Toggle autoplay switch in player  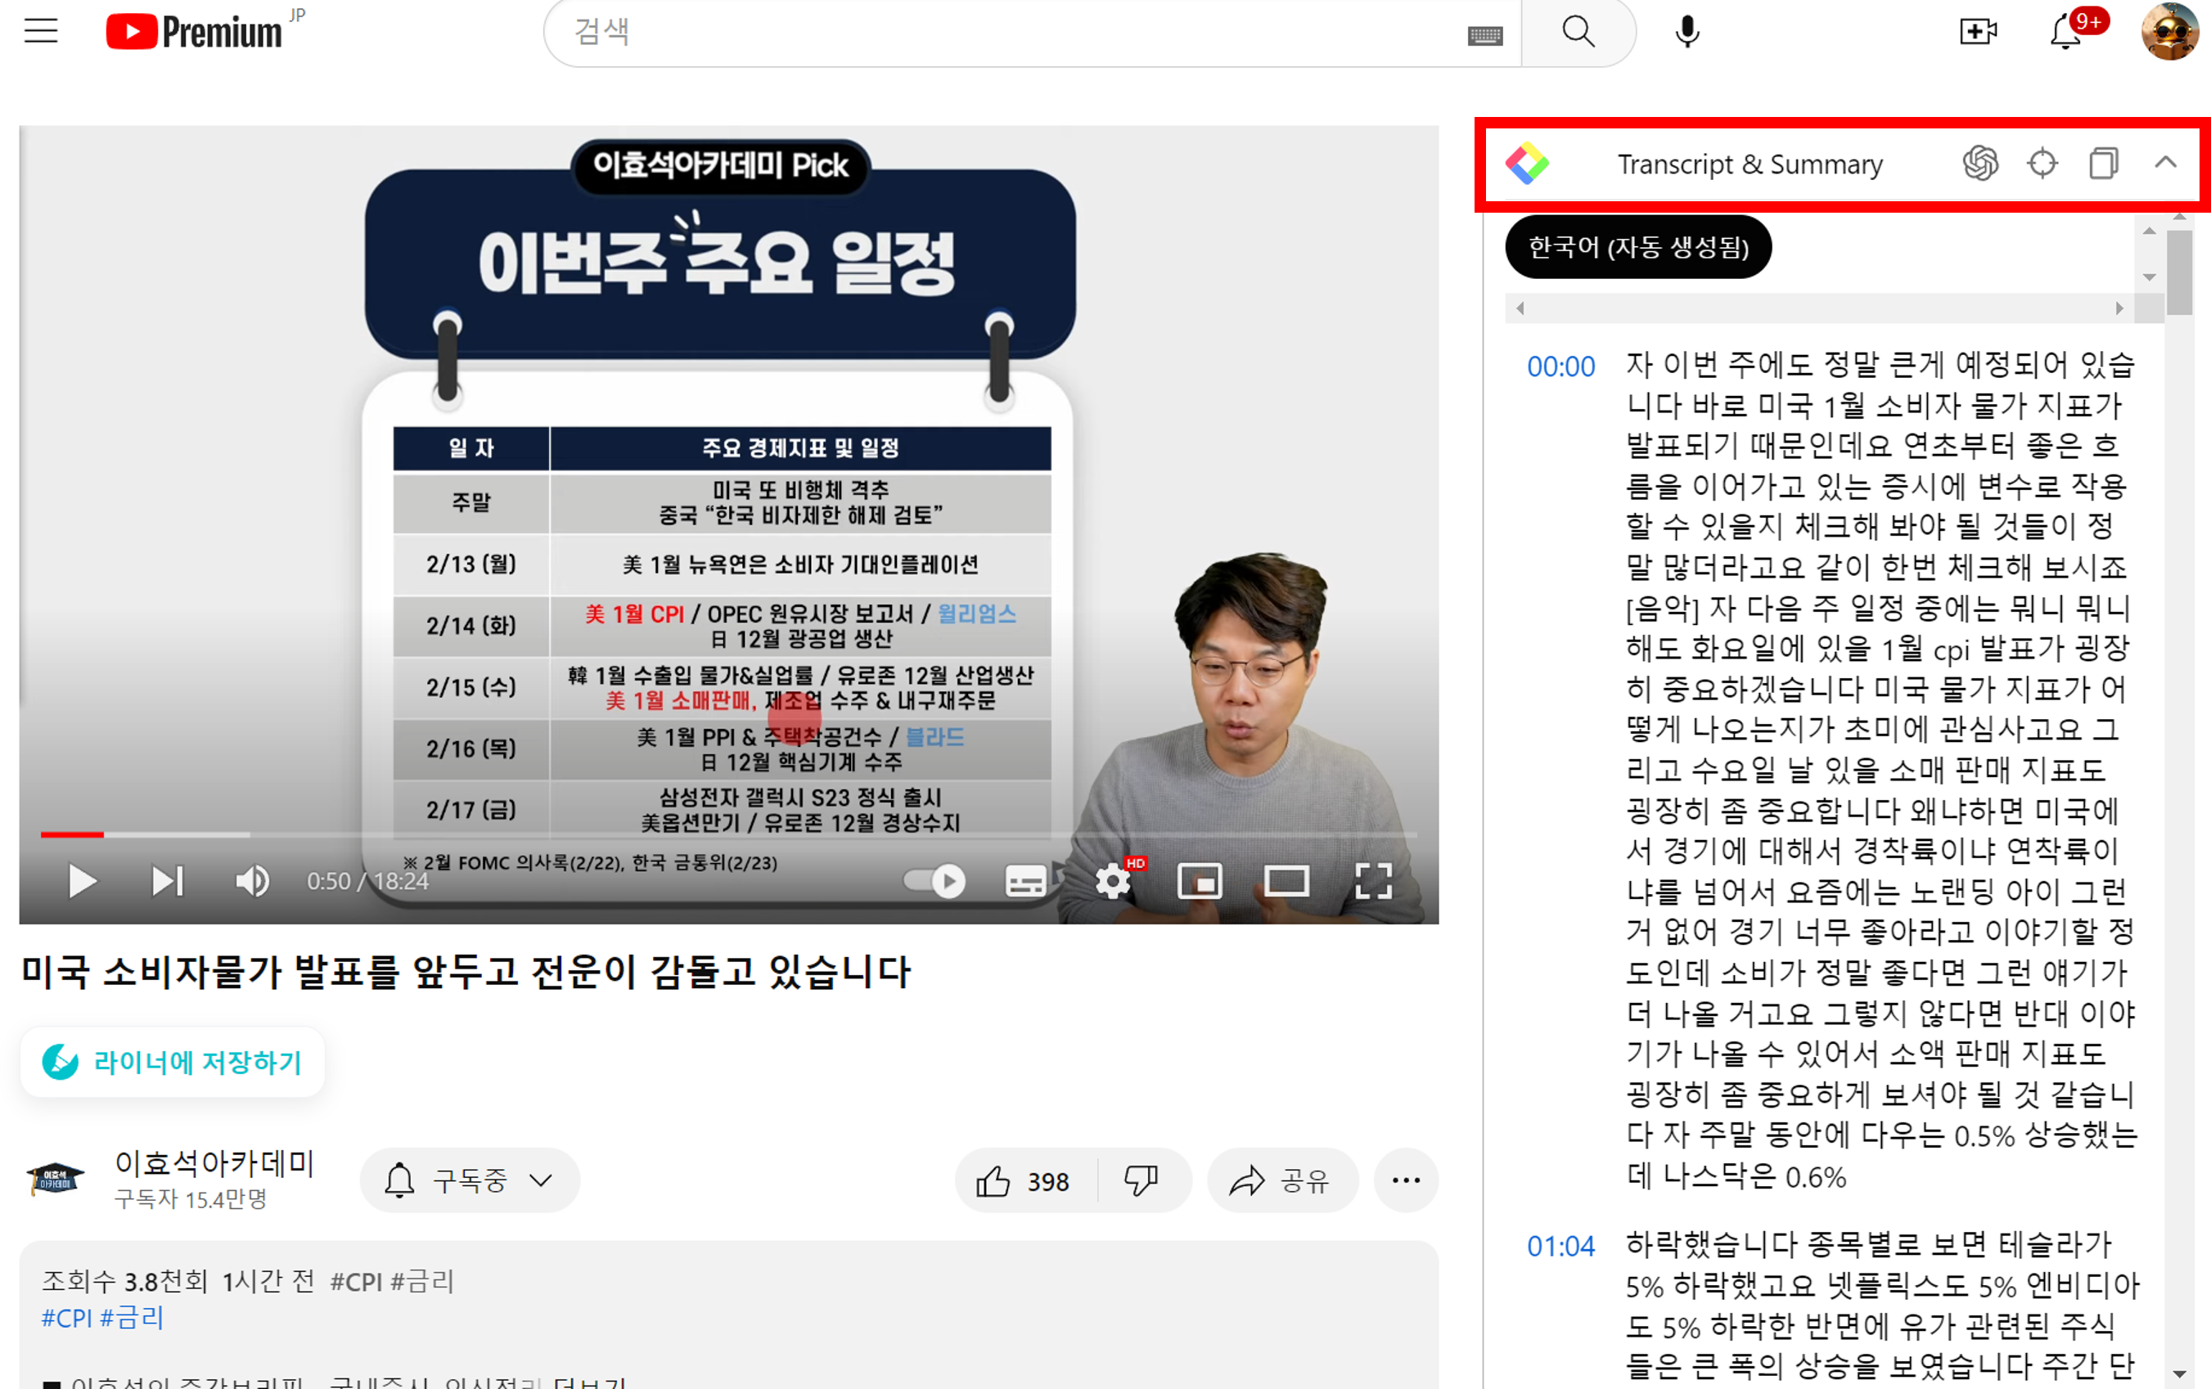click(x=934, y=881)
